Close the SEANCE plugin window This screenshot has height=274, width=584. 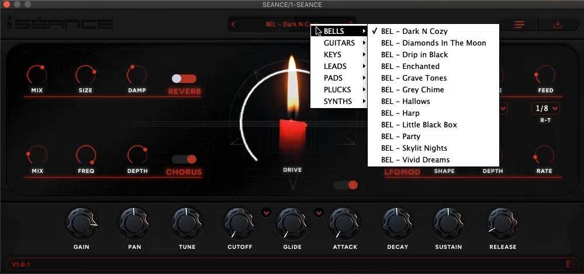click(6, 5)
